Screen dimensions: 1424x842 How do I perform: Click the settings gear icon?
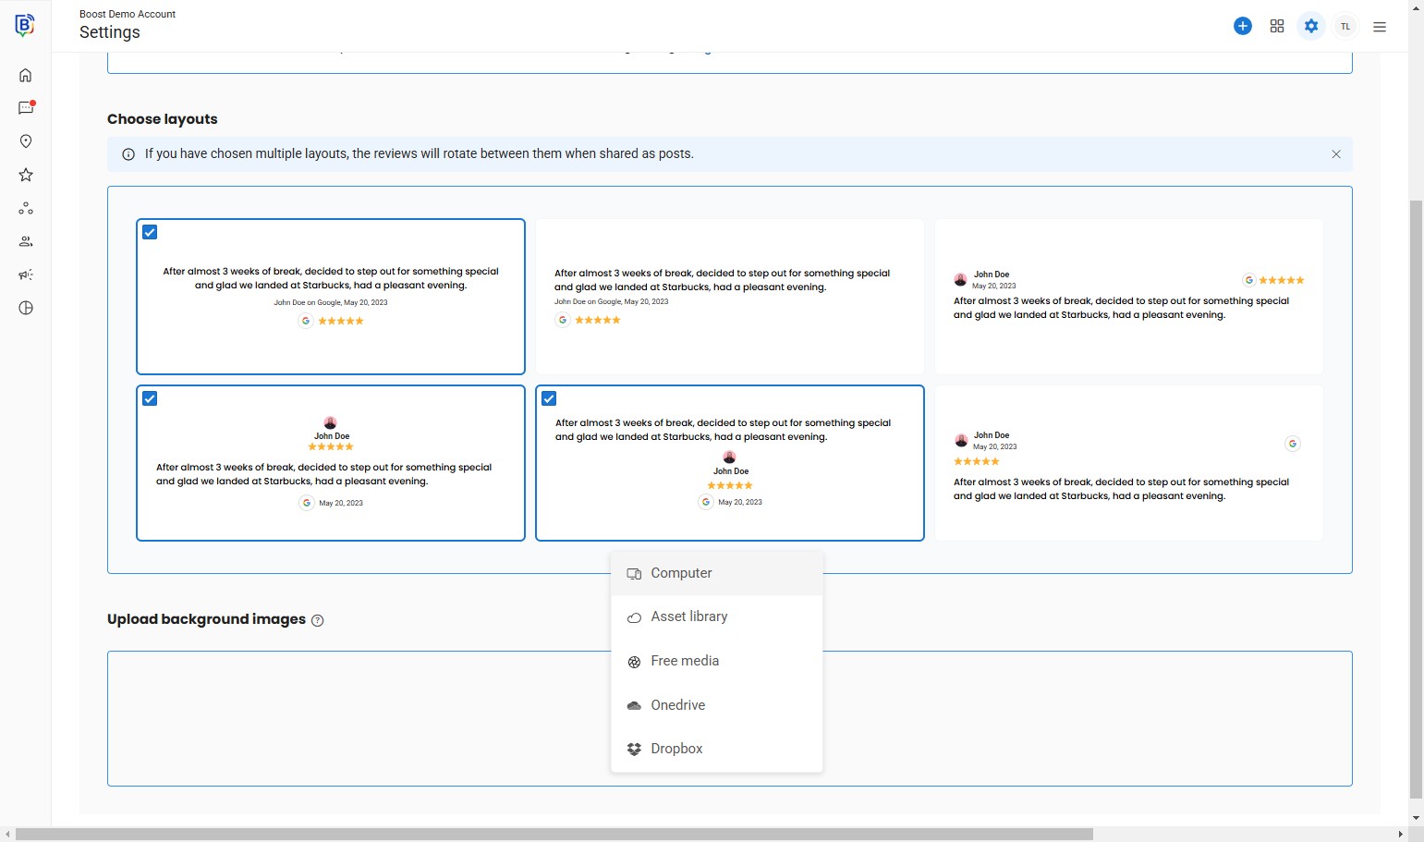pos(1311,27)
